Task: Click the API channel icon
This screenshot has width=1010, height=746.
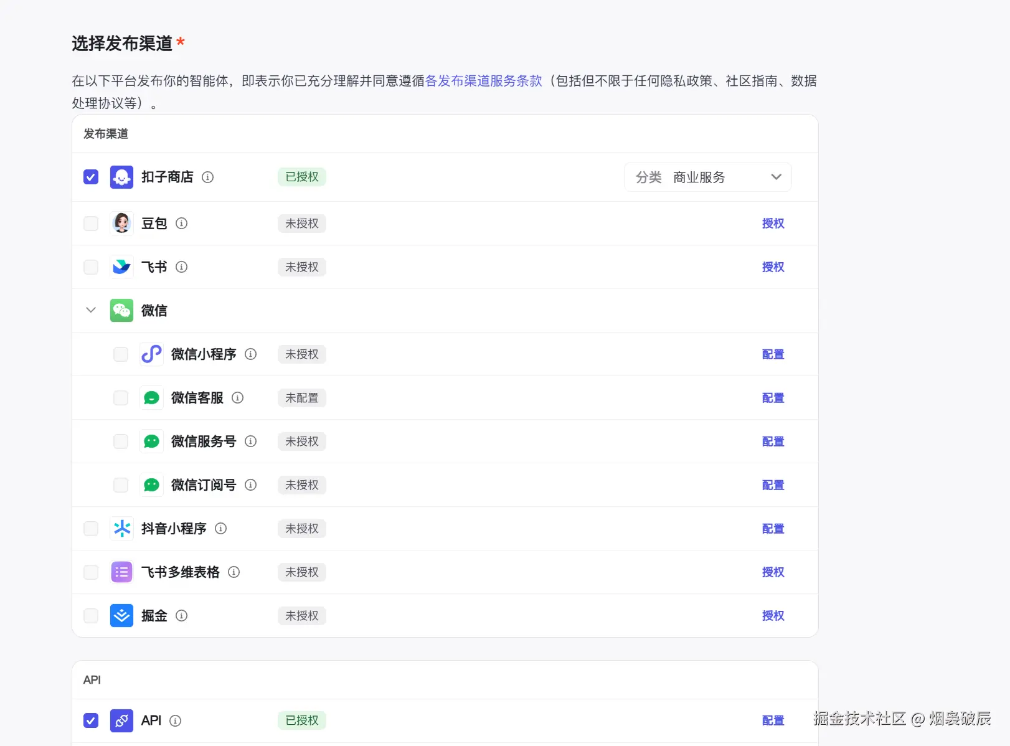Action: (x=121, y=720)
